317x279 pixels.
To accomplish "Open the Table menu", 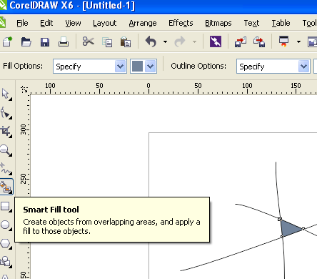I will (x=281, y=23).
